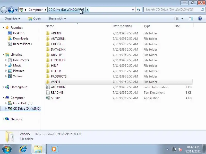206x154 pixels.
Task: Open the Share with menu
Action: tap(57, 18)
